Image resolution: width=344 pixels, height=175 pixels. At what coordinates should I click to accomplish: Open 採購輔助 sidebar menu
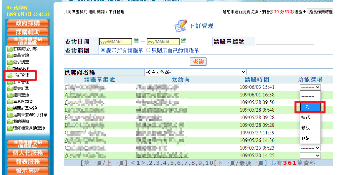click(28, 32)
